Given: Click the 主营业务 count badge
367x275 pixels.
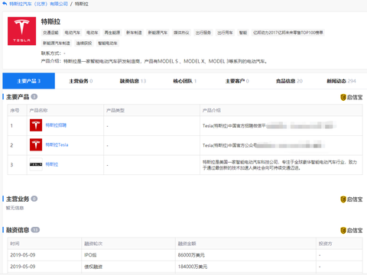Looking at the screenshot, I should [x=34, y=199].
